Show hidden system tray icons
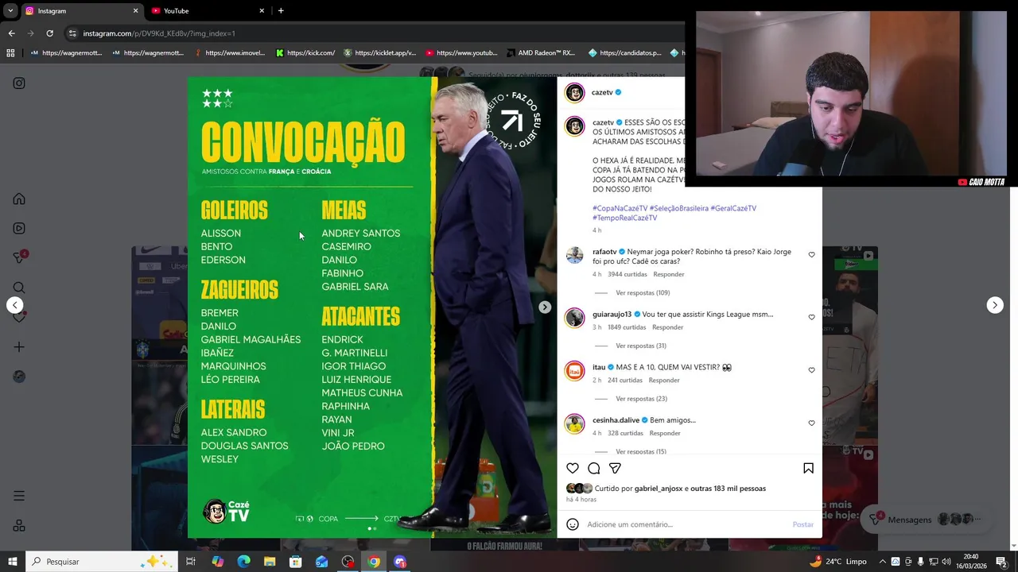 point(882,562)
